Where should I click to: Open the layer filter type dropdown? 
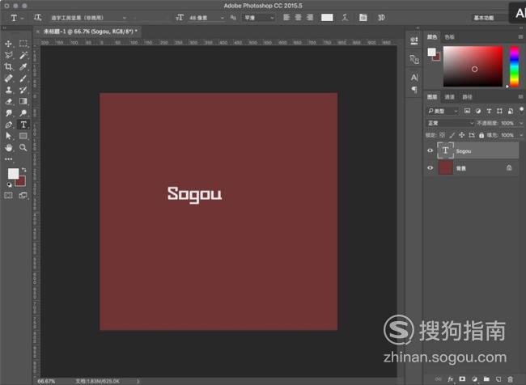(442, 111)
